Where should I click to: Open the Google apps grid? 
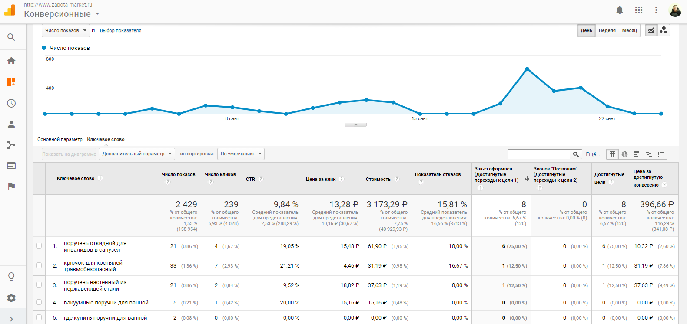[638, 10]
